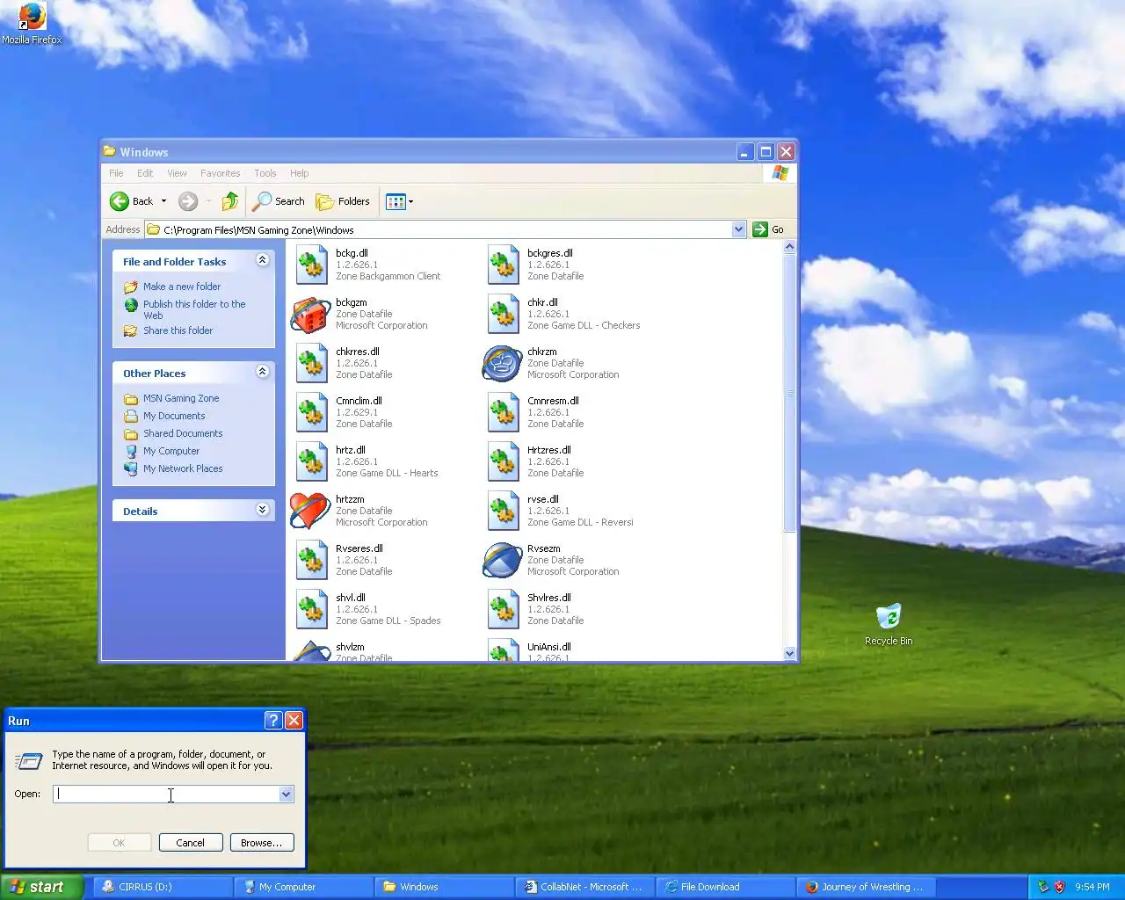Open the Back button history dropdown arrow
1125x900 pixels.
(163, 201)
